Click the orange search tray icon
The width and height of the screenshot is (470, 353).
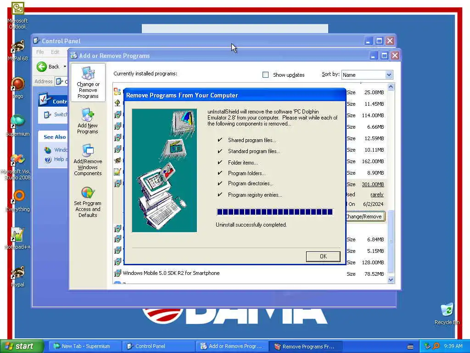[x=436, y=346]
